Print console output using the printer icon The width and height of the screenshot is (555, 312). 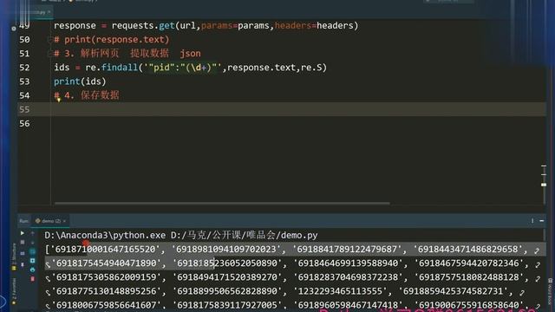33,270
